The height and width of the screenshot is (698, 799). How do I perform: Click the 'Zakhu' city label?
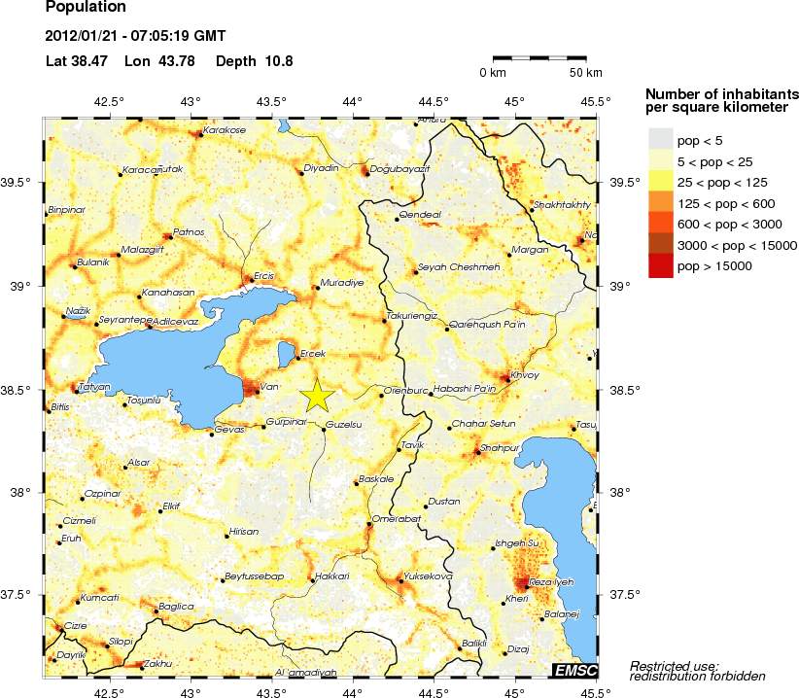click(157, 664)
